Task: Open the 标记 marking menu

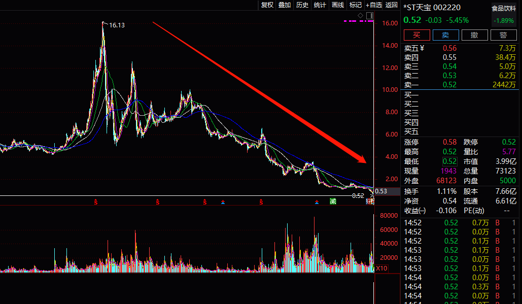Action: point(356,5)
